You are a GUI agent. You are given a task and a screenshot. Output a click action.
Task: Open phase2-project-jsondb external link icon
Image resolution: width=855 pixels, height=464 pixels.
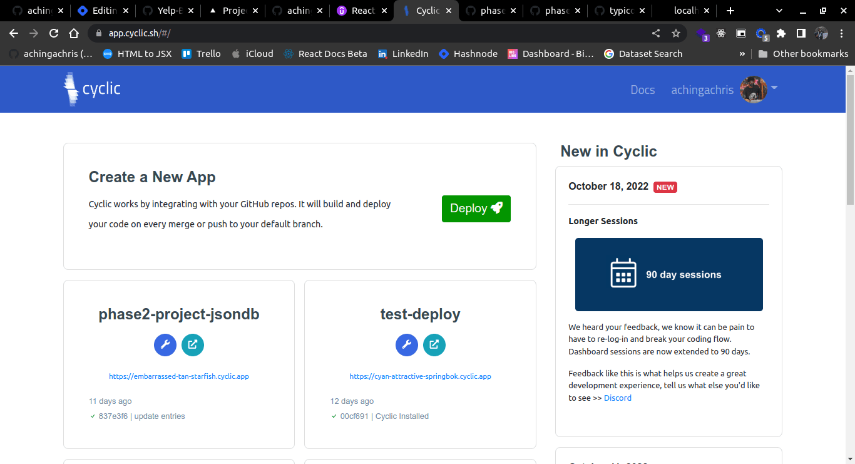point(193,345)
